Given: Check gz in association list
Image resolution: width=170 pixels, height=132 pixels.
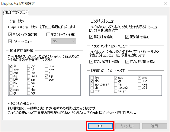Looking at the screenshot, I should [11, 93].
